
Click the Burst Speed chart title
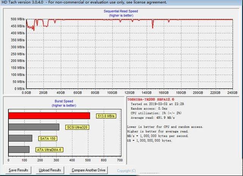(64, 101)
